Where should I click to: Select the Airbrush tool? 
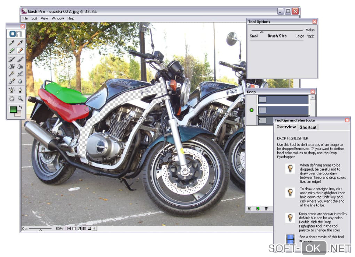coord(20,74)
